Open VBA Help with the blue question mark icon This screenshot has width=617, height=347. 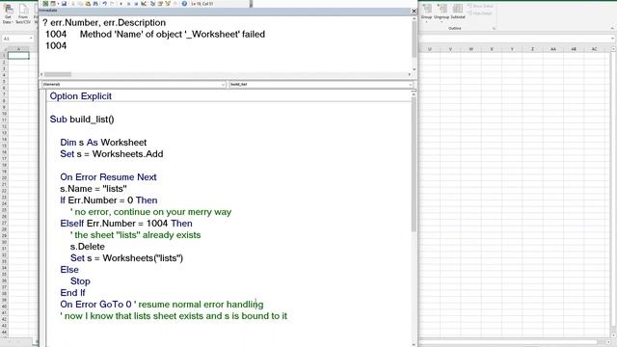tap(184, 4)
